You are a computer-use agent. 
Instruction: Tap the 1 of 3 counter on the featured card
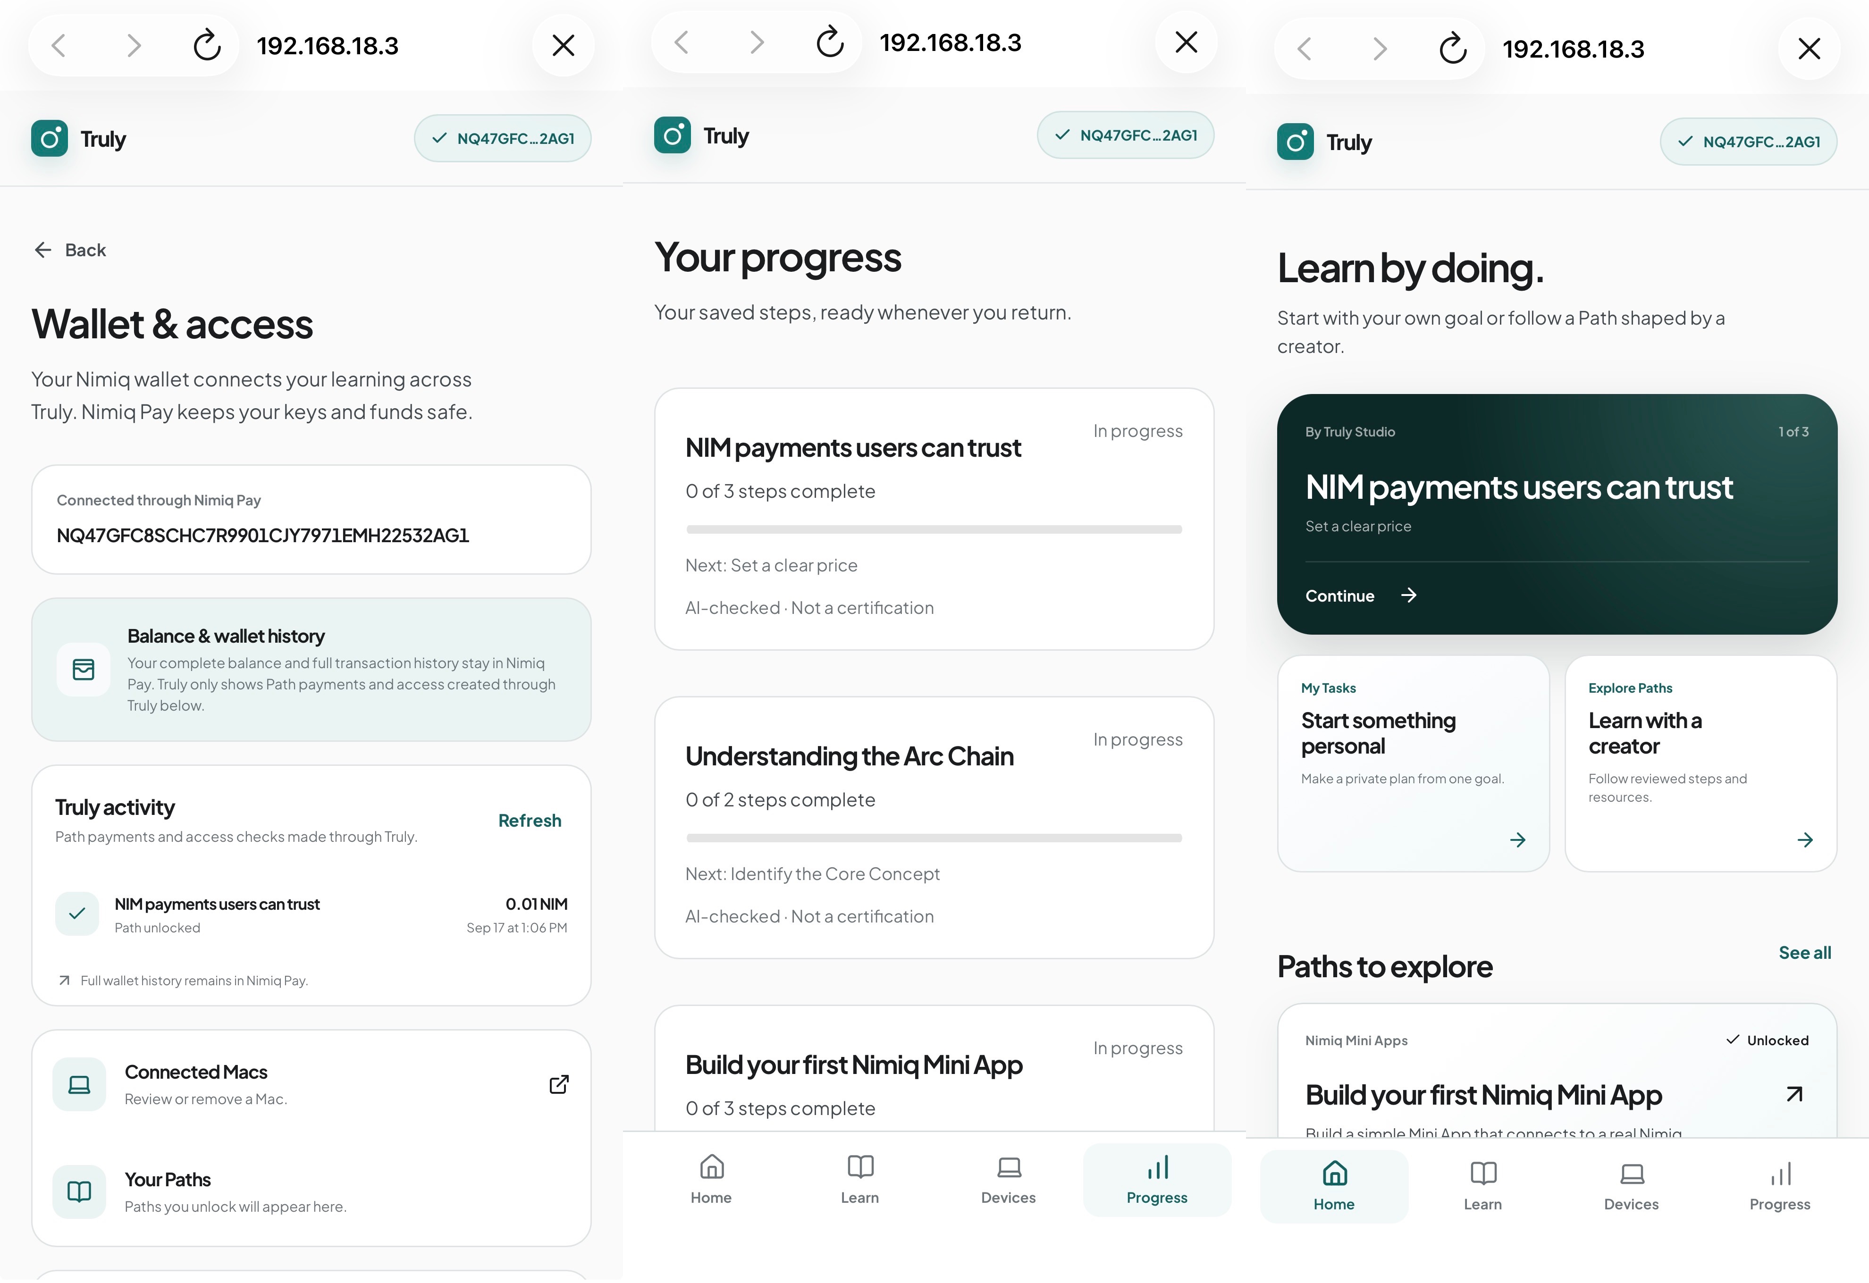click(1793, 432)
